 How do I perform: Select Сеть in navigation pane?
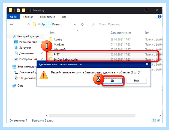[20, 86]
